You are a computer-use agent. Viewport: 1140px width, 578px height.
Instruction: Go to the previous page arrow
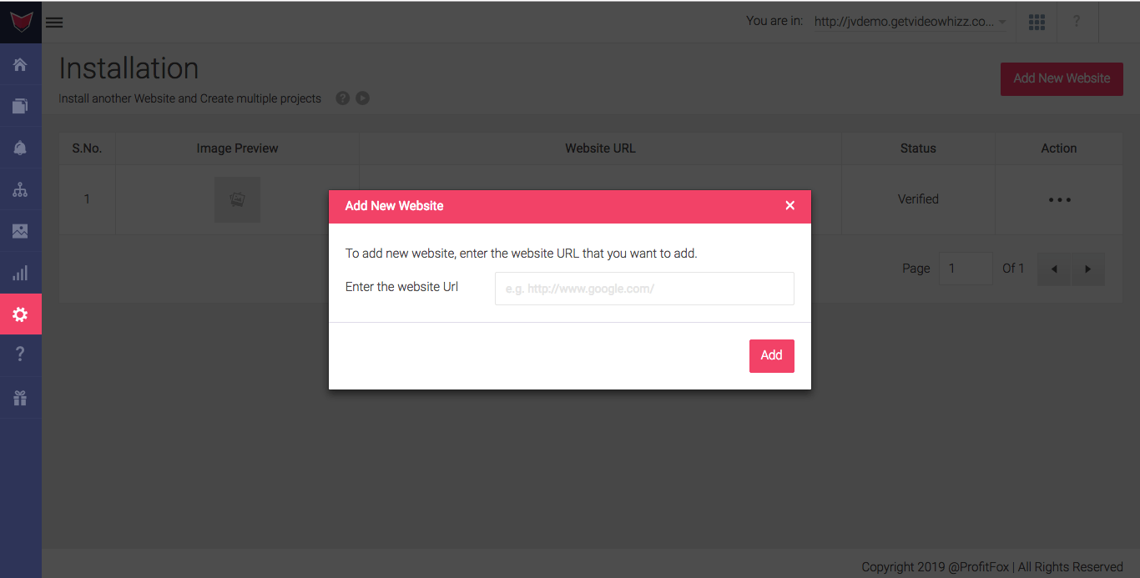click(1054, 269)
